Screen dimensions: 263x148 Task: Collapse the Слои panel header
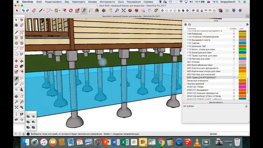coord(216,21)
